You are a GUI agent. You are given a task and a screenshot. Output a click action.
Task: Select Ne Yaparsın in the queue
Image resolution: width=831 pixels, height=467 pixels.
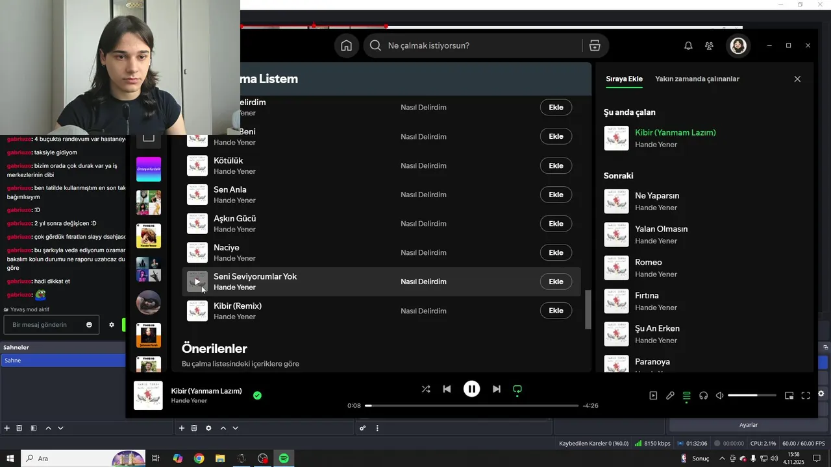point(657,196)
